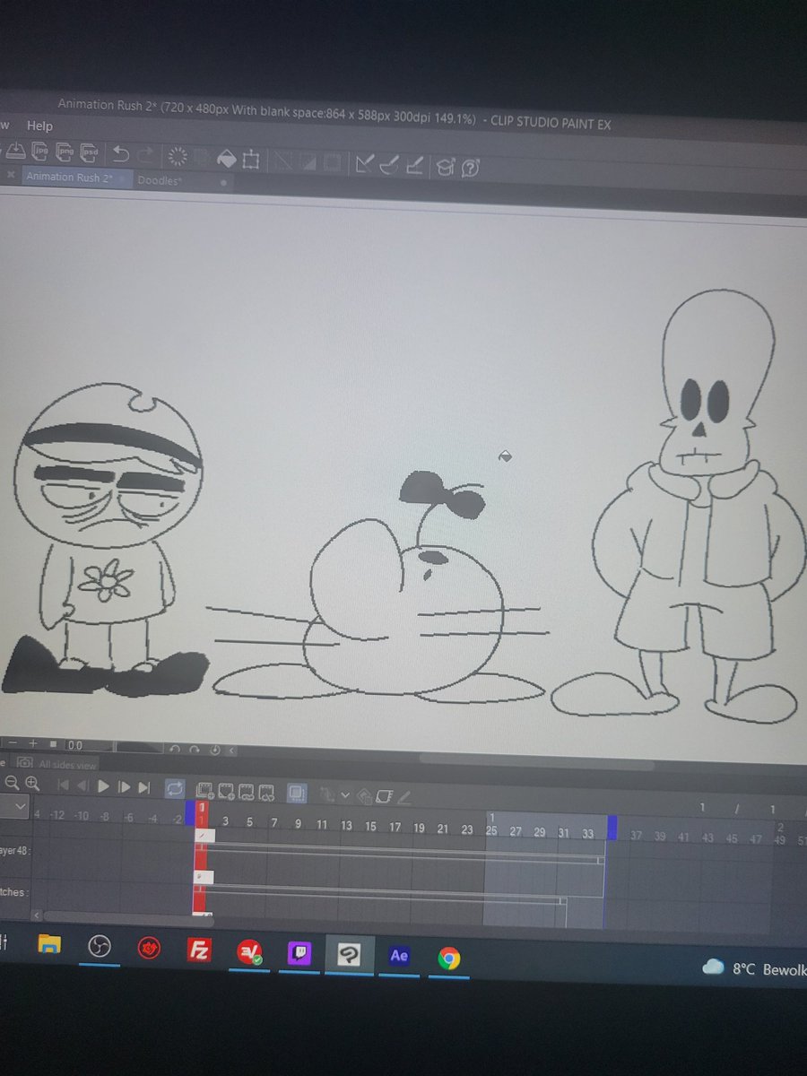Screen dimensions: 807x1076
Task: Close the Animation Rush 2 canvas tab
Action: pyautogui.click(x=11, y=176)
